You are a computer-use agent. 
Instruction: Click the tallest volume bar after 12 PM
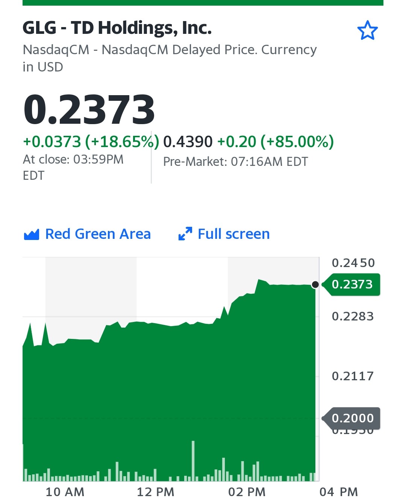coord(193,461)
